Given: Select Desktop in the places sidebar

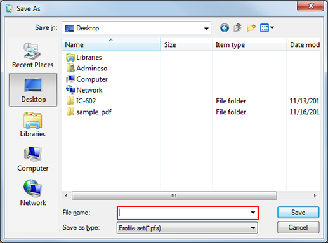Looking at the screenshot, I should pyautogui.click(x=33, y=90).
